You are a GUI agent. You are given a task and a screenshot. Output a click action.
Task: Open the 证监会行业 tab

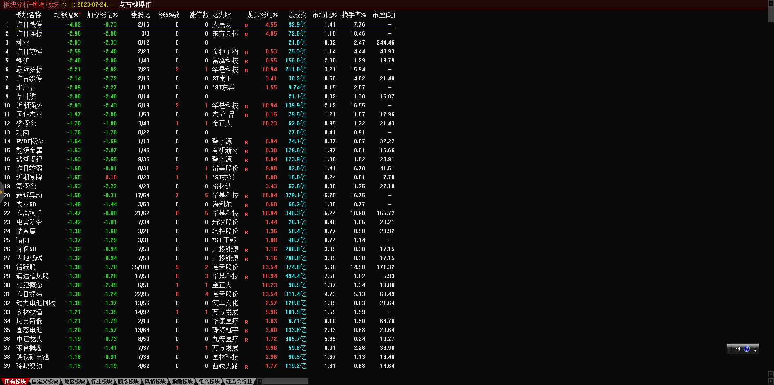(x=239, y=381)
